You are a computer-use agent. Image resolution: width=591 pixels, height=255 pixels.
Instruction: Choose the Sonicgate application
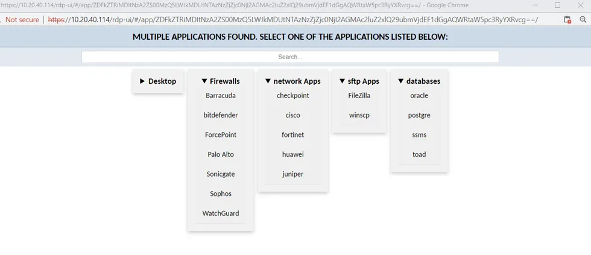(221, 174)
